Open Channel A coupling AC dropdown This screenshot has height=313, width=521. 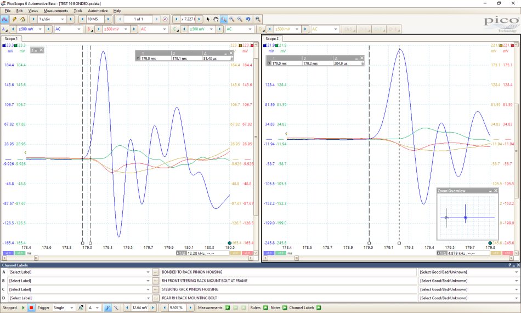pos(68,29)
